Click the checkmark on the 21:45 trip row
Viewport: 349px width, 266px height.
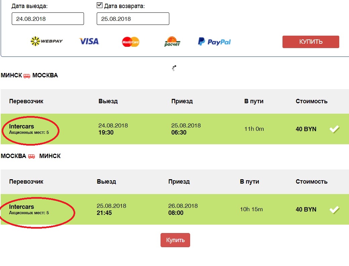click(334, 210)
